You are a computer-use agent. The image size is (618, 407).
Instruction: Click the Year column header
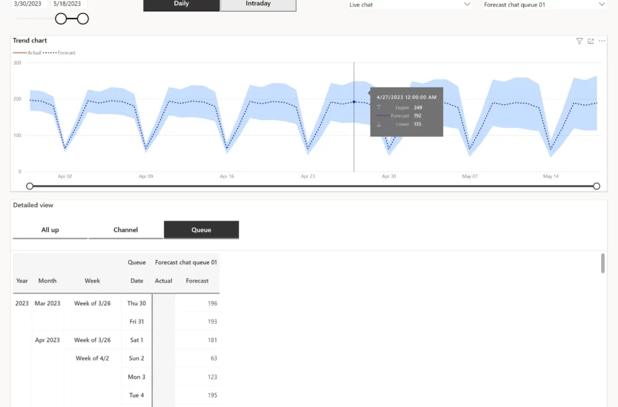22,280
